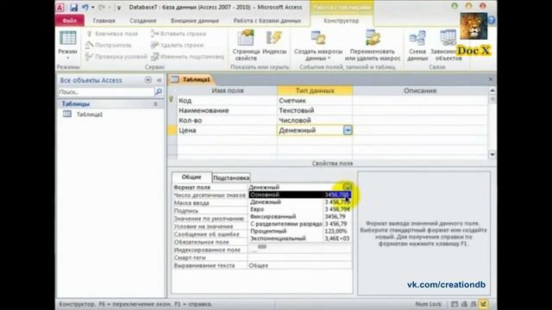Click Вставить строки command

(179, 34)
